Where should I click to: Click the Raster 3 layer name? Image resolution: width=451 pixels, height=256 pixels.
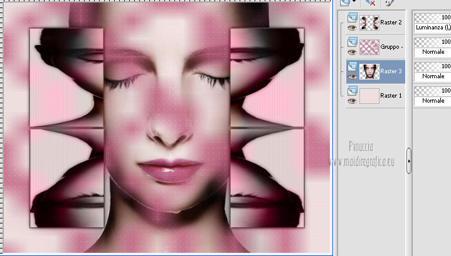pos(391,71)
